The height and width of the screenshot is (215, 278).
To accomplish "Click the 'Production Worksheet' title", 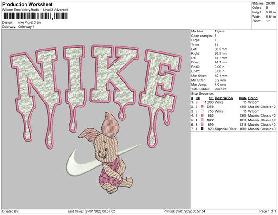I will 27,4.
